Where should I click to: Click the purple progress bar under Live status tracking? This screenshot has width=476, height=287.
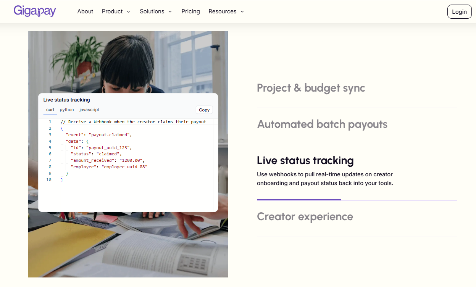[299, 199]
